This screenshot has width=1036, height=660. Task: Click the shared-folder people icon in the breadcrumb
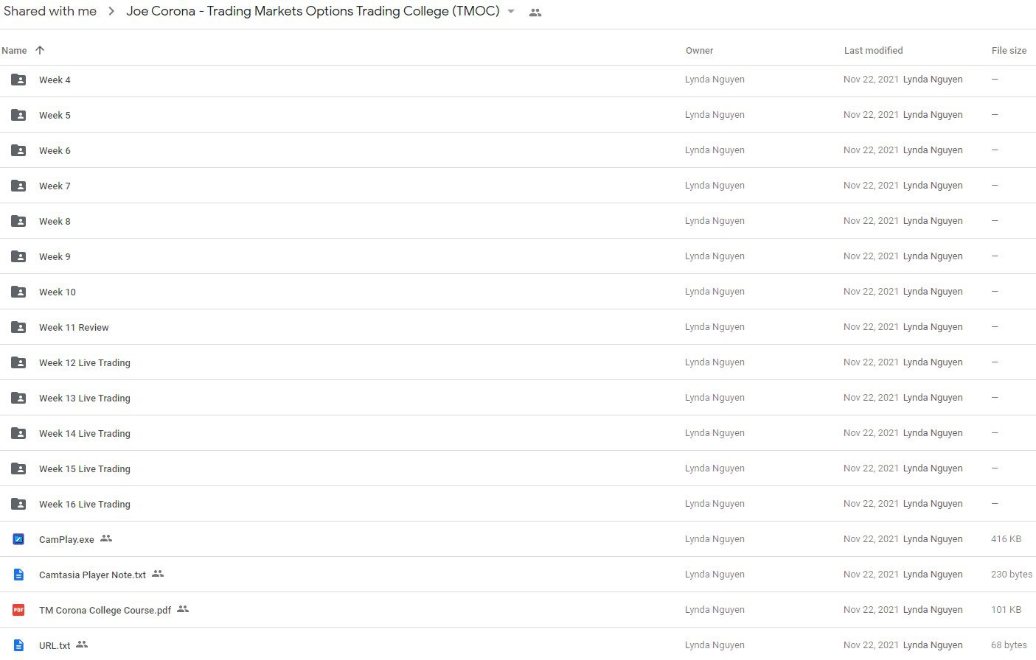535,13
